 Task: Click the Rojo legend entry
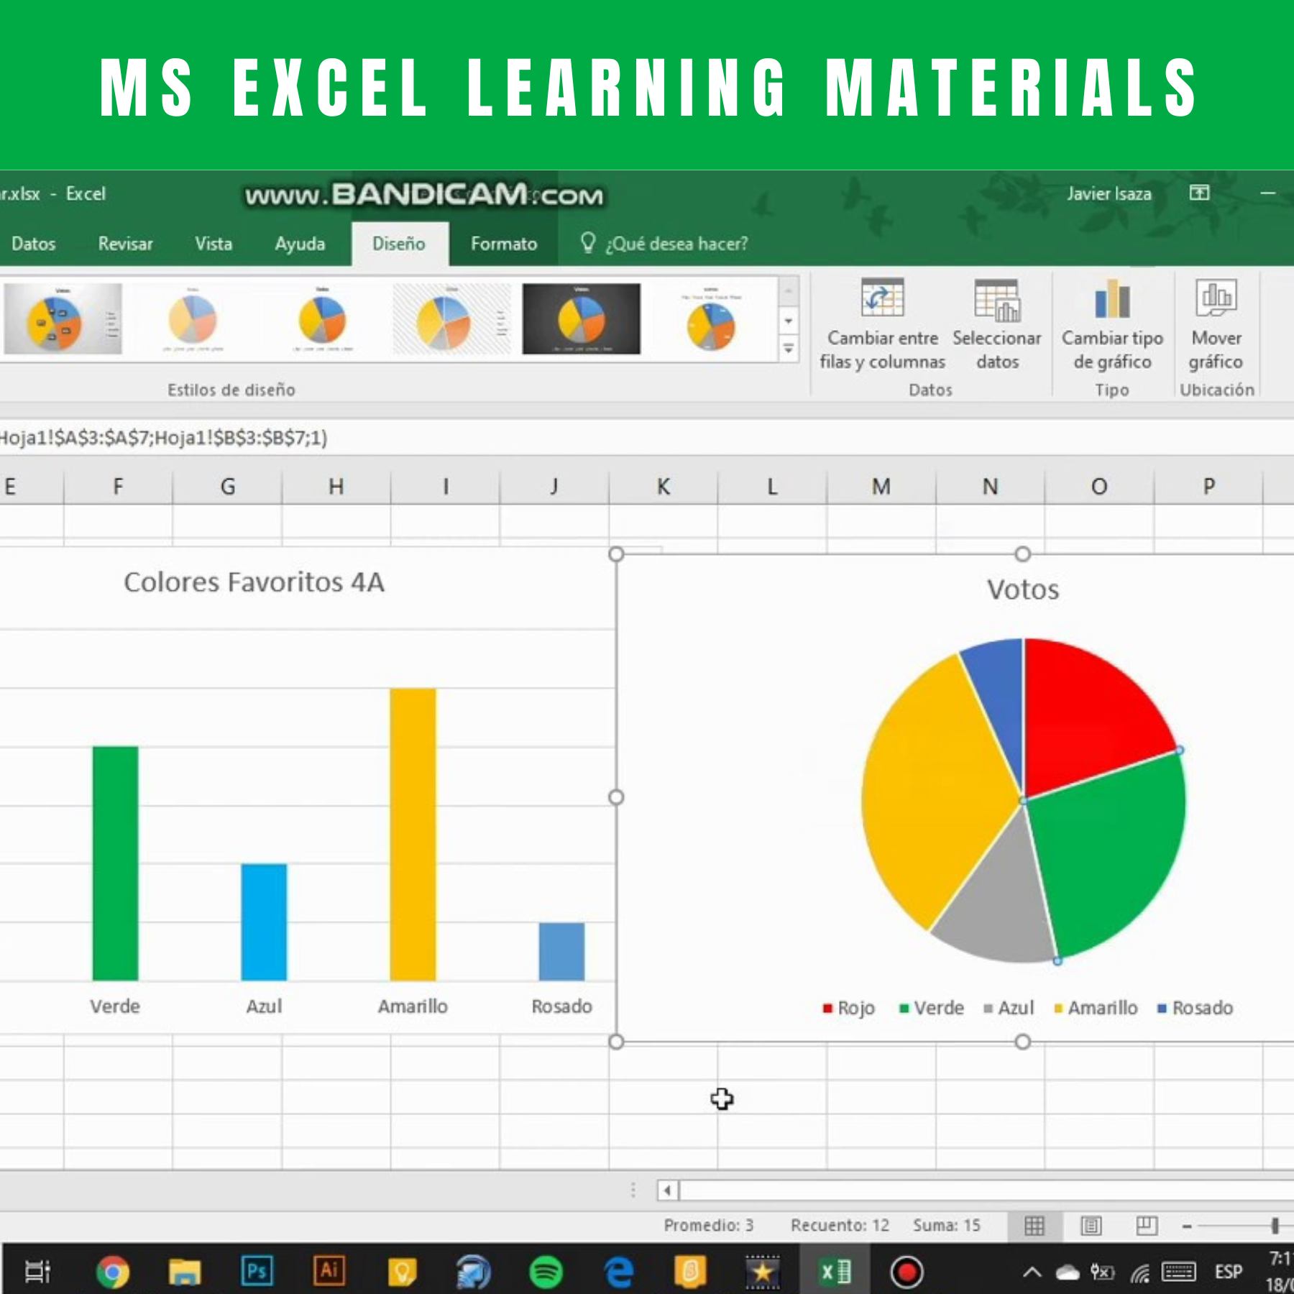click(x=849, y=1008)
